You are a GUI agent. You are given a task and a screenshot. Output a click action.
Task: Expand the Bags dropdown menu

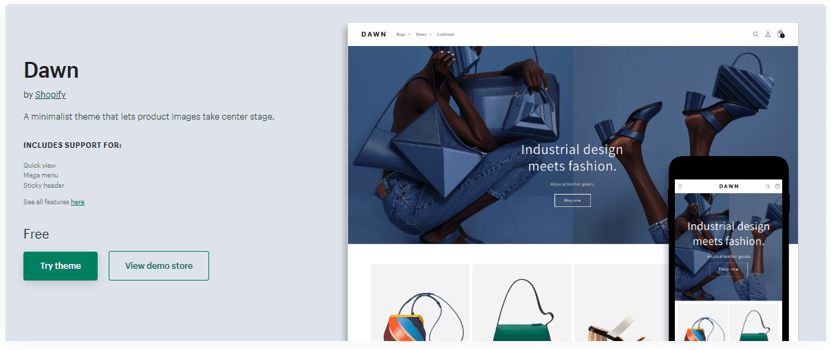pyautogui.click(x=403, y=34)
